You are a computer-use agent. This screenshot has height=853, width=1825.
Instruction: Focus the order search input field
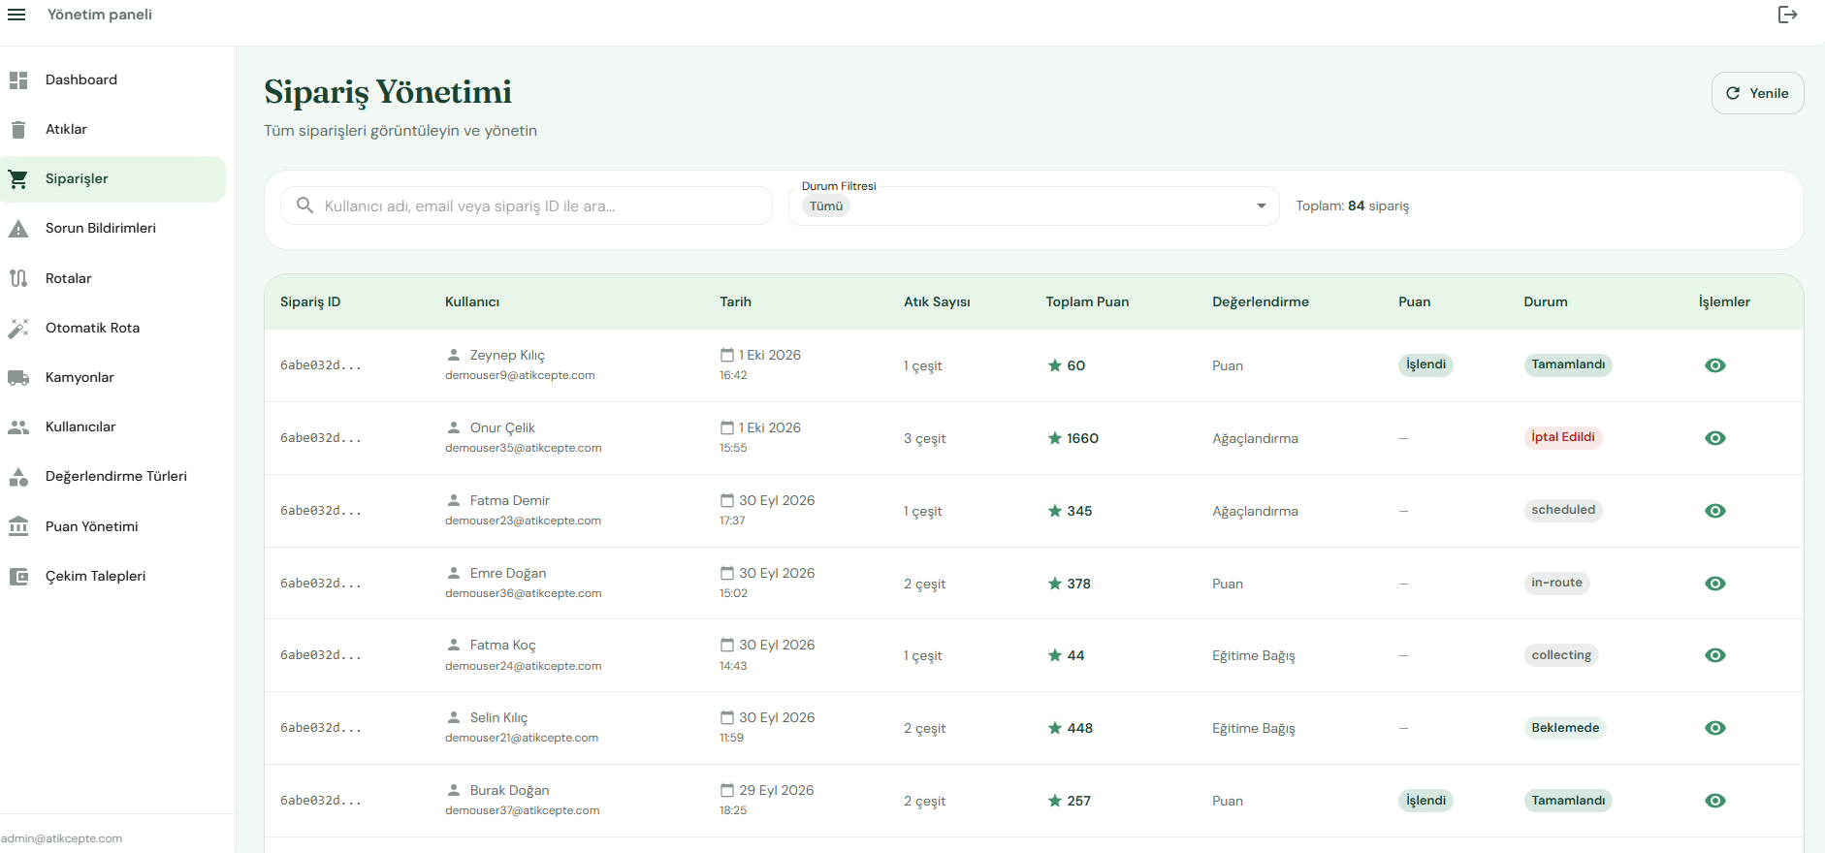point(527,205)
